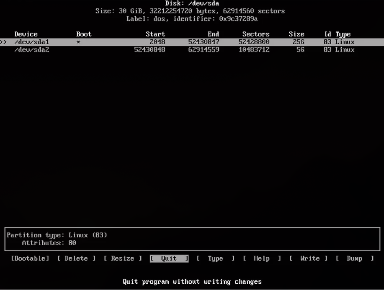Click the highlighted Quit option
Screen dimensions: 384x290
(169, 259)
